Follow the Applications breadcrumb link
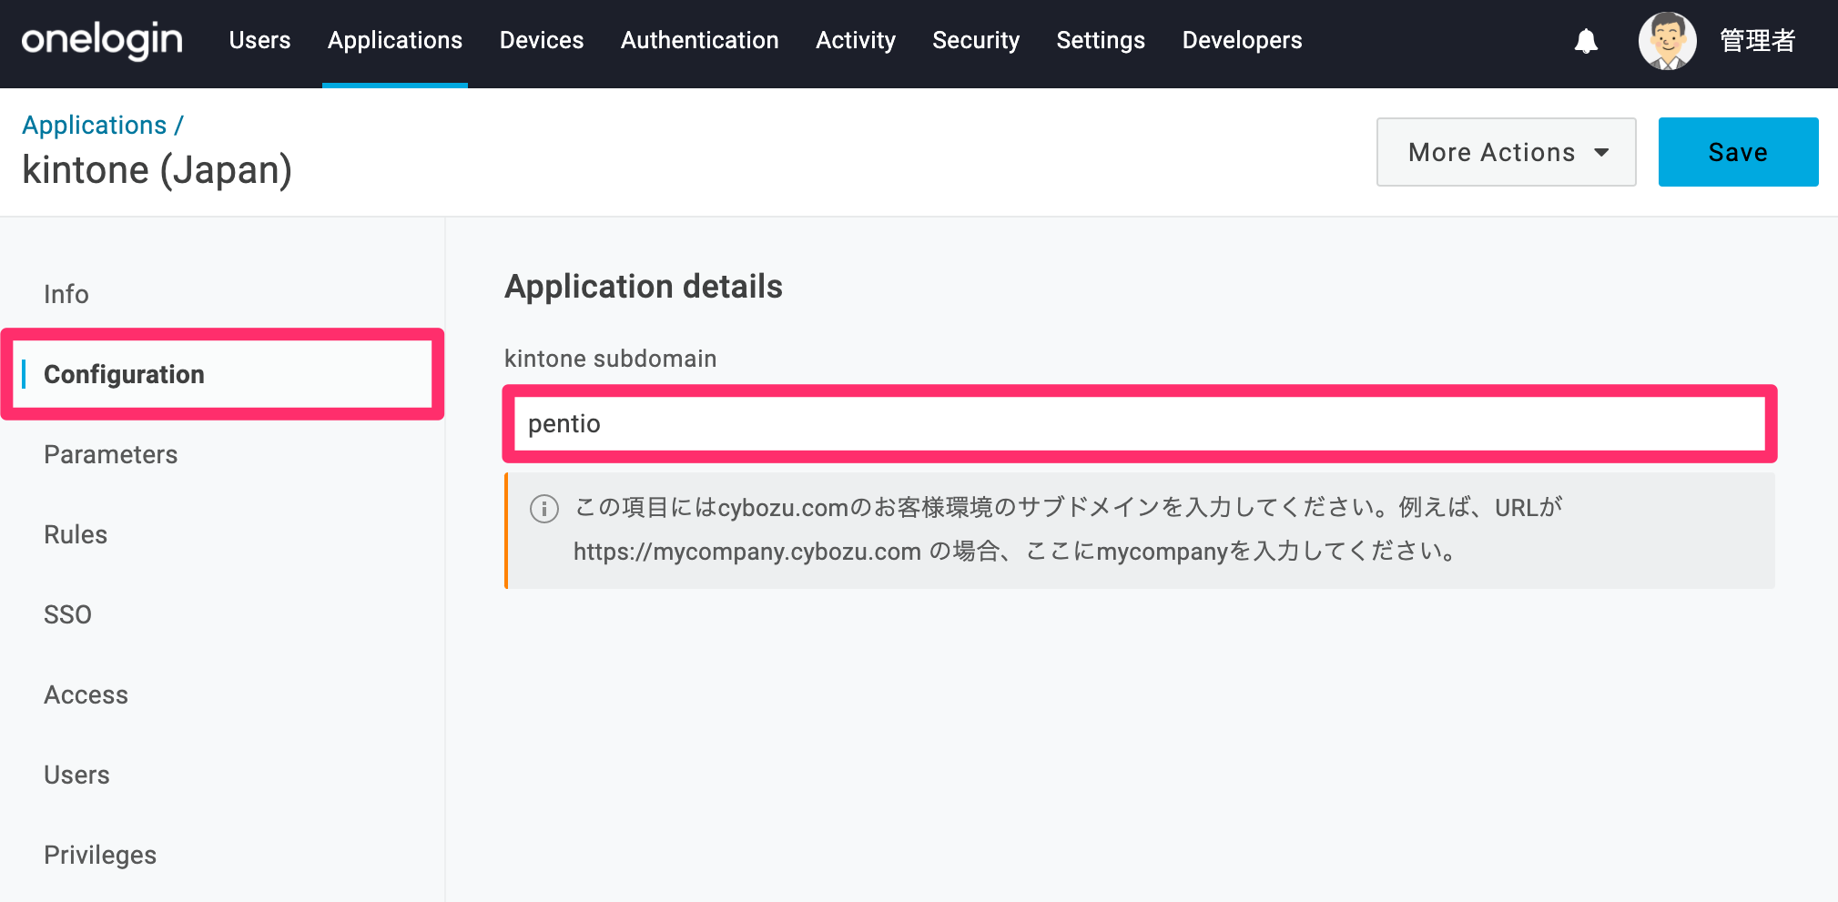The height and width of the screenshot is (902, 1838). [95, 125]
